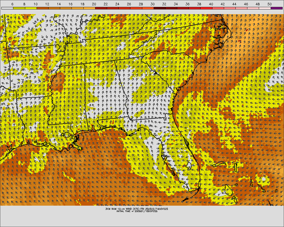Click the legend label "24"
284x227 pixels.
(117, 4)
